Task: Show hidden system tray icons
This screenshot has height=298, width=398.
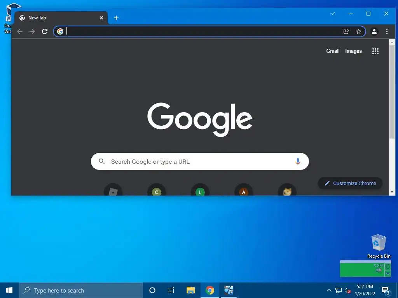Action: 329,290
